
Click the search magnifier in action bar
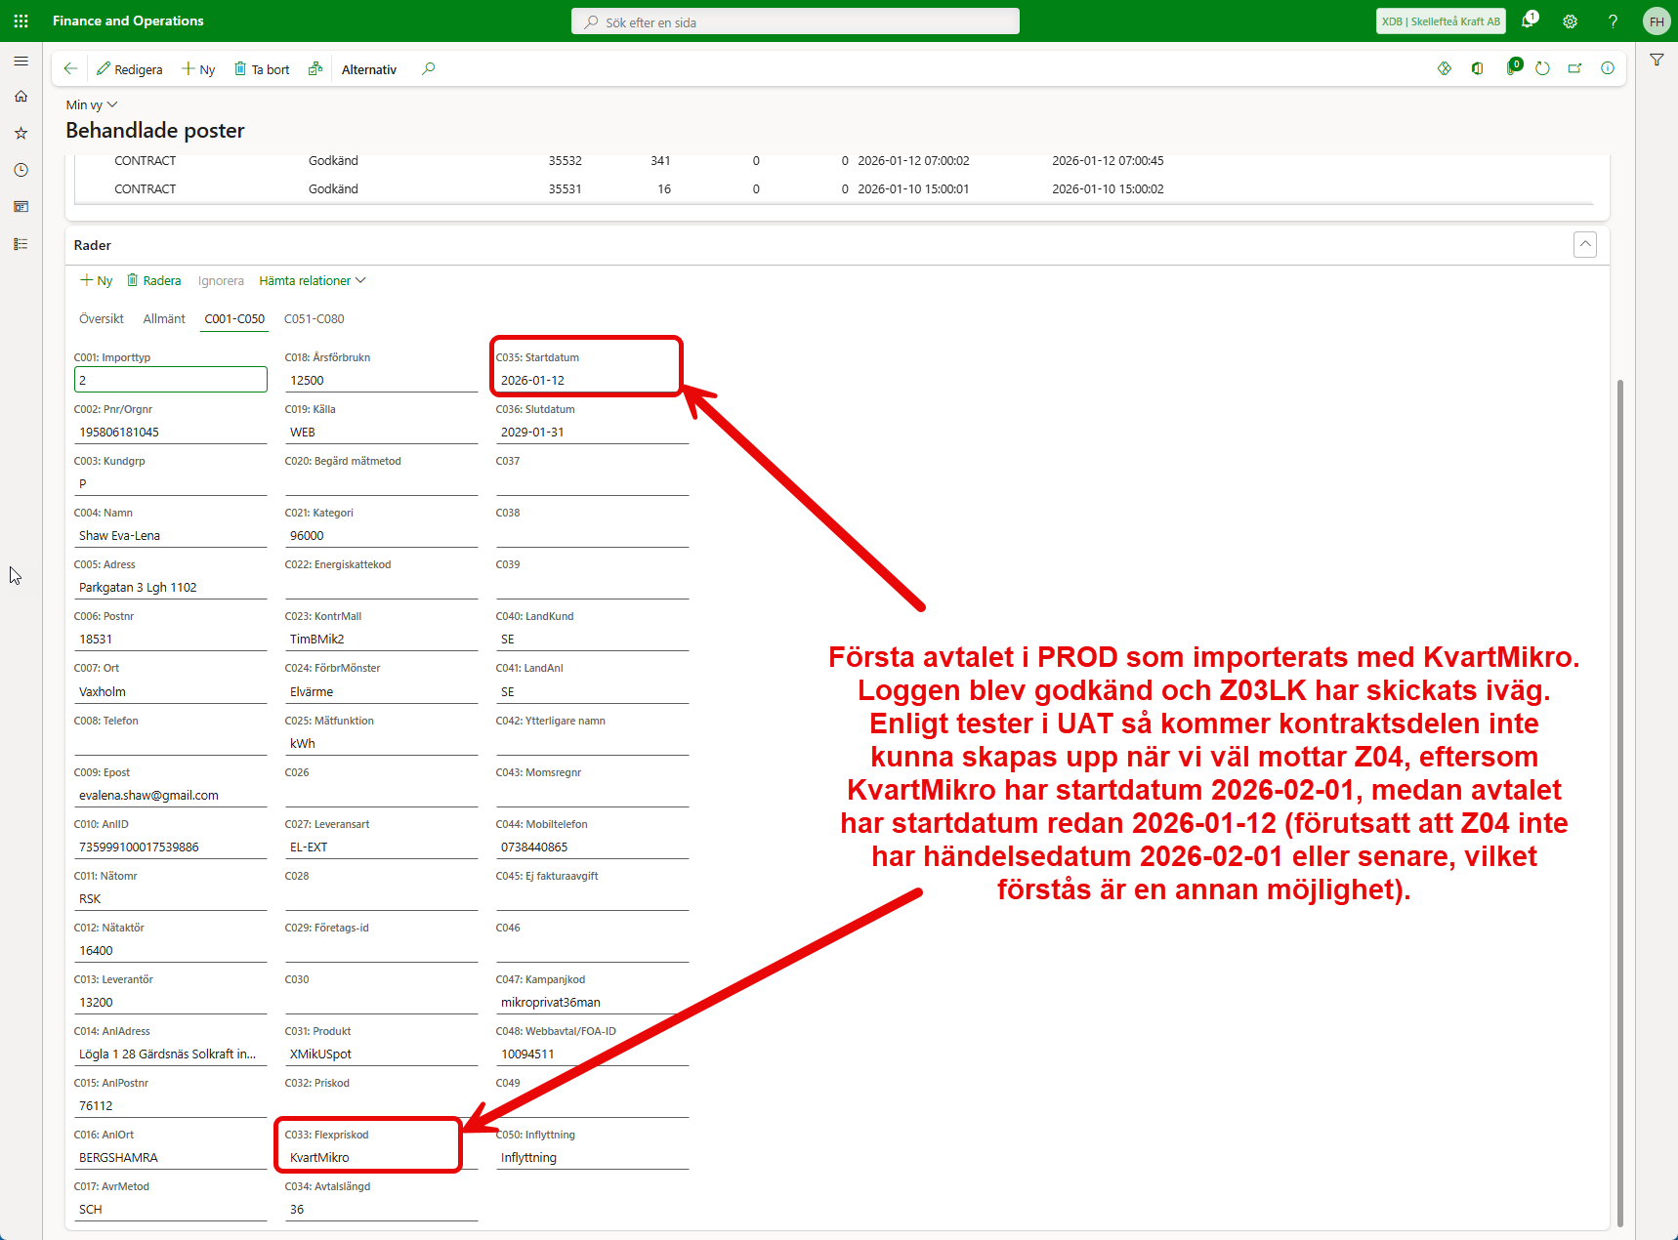(x=428, y=68)
